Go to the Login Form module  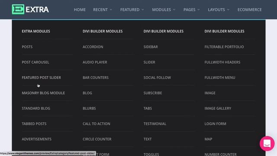pyautogui.click(x=216, y=124)
